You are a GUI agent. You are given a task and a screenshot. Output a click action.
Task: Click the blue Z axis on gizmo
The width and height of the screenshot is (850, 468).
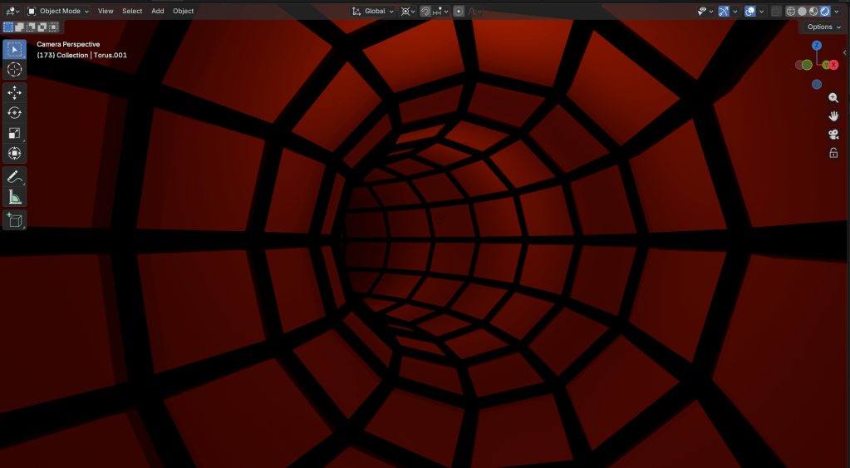(x=817, y=46)
